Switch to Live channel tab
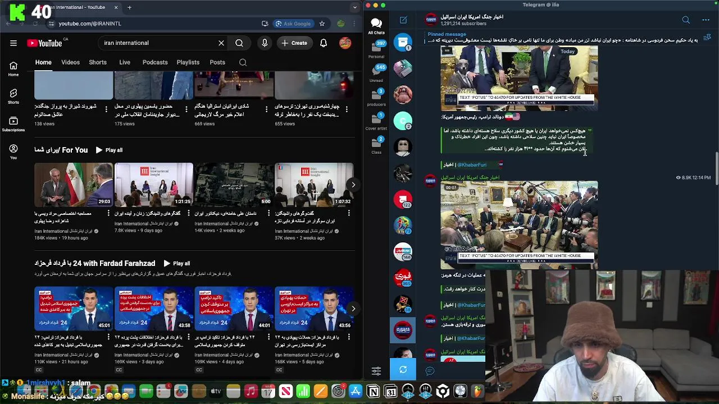Image resolution: width=719 pixels, height=404 pixels. click(125, 62)
